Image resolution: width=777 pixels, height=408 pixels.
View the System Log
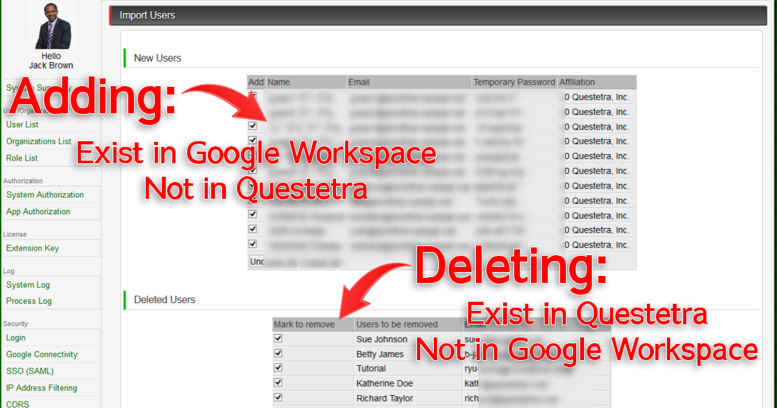pos(28,285)
